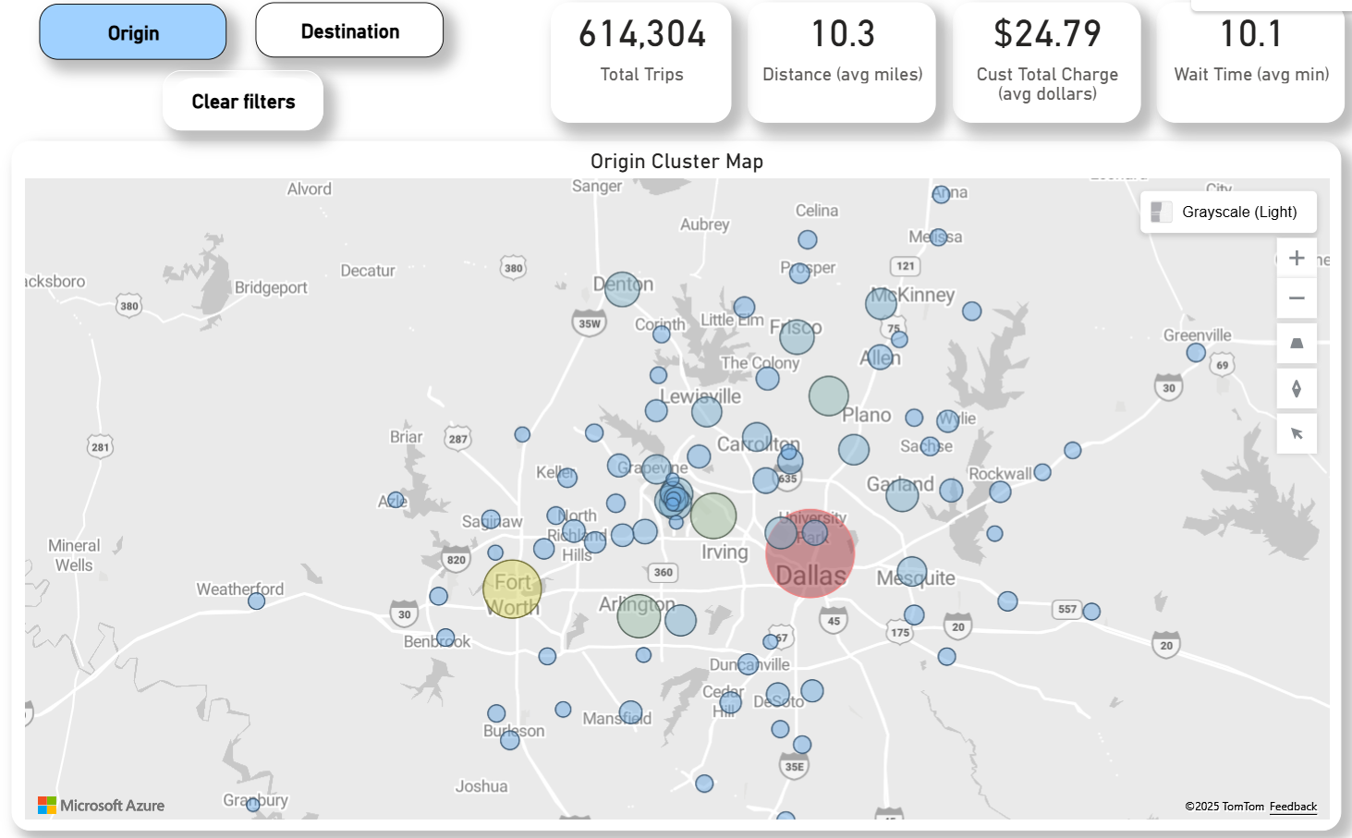1352x838 pixels.
Task: Activate the arrow selection tool
Action: tap(1297, 433)
